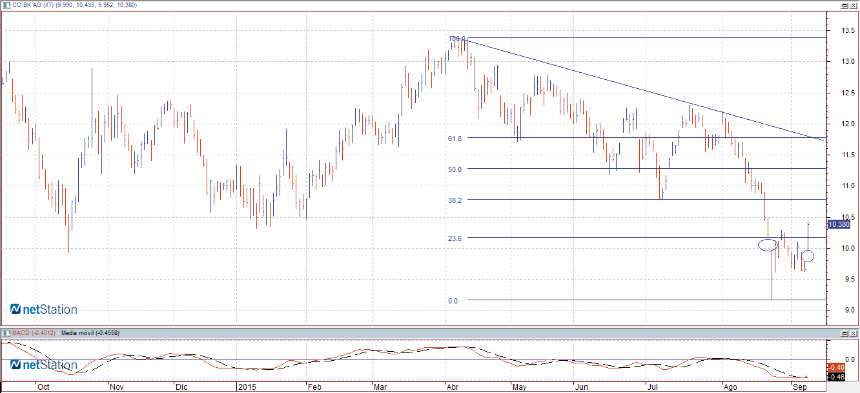Close the CO.BK AG price chart panel
Viewport: 860px width, 393px height.
click(x=853, y=5)
